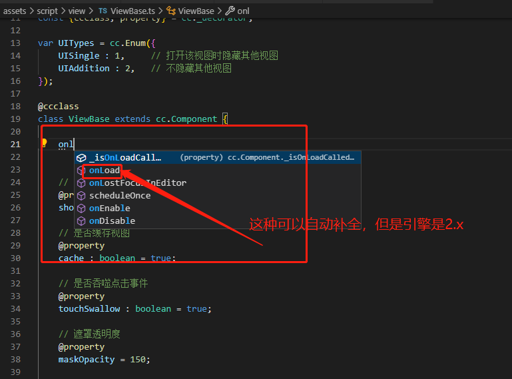Open the onl symbol breadcrumb segment

[x=243, y=11]
